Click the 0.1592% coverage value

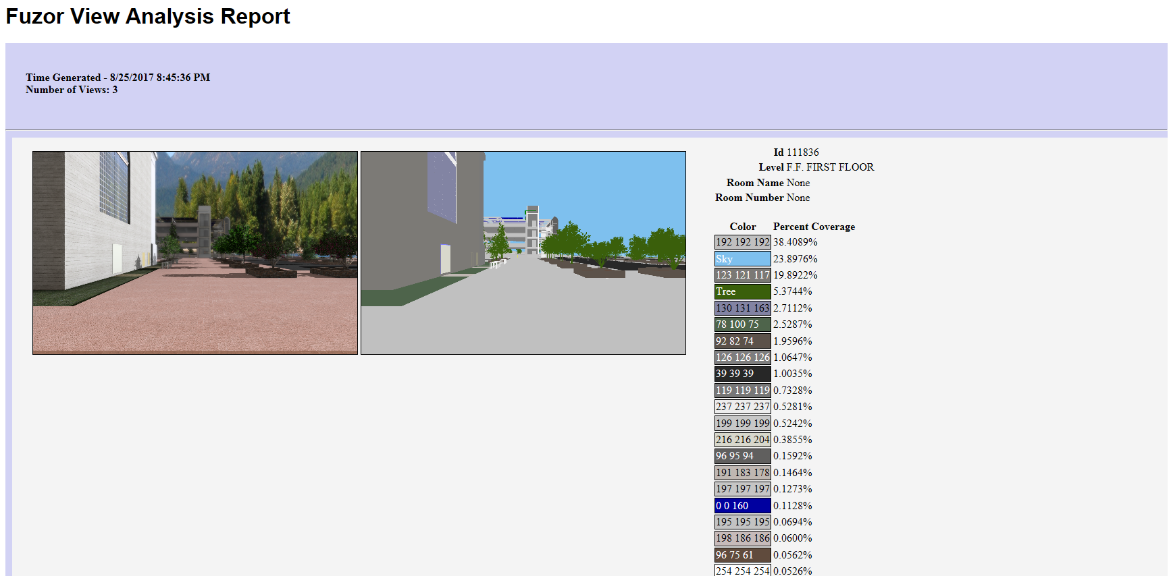pos(793,456)
